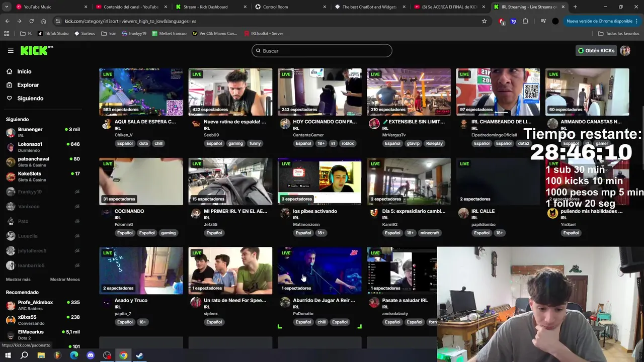The image size is (644, 362).
Task: Reload the page
Action: [x=31, y=21]
